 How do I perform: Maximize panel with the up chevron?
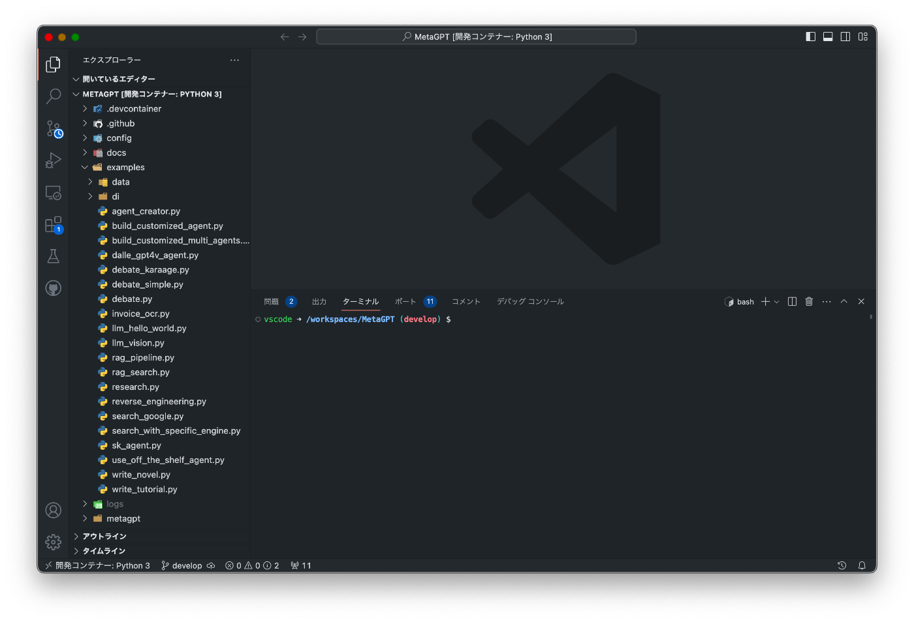tap(843, 301)
